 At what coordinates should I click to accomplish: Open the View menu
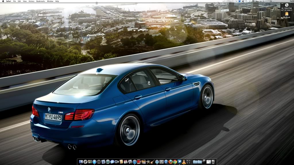(25, 1)
